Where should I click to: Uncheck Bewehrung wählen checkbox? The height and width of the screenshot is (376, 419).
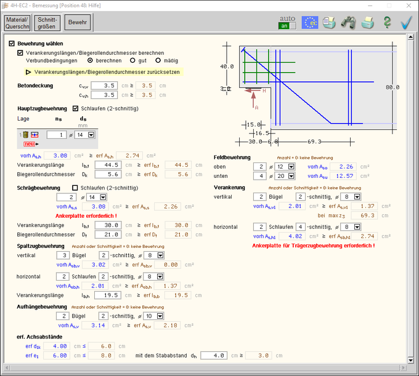pos(12,44)
